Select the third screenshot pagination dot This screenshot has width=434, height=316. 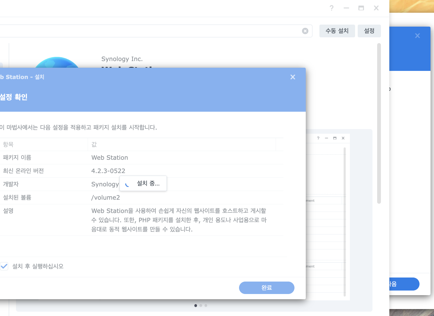206,306
